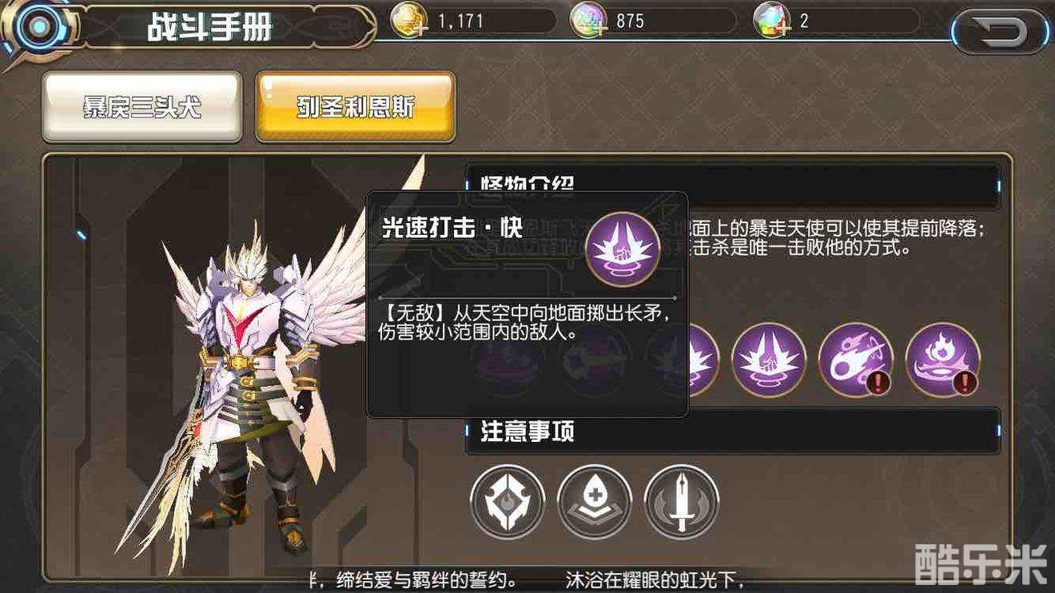Select the 刭圣利恩斯 tab
Screen dimensions: 1055x593
355,107
